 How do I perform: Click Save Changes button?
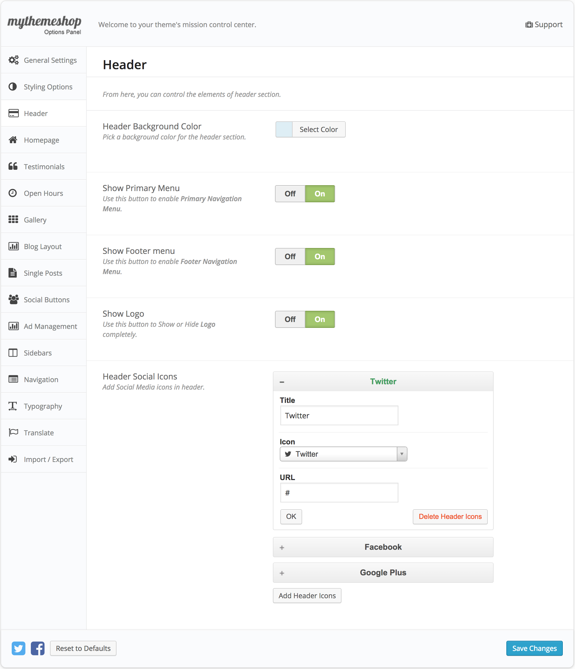point(534,648)
